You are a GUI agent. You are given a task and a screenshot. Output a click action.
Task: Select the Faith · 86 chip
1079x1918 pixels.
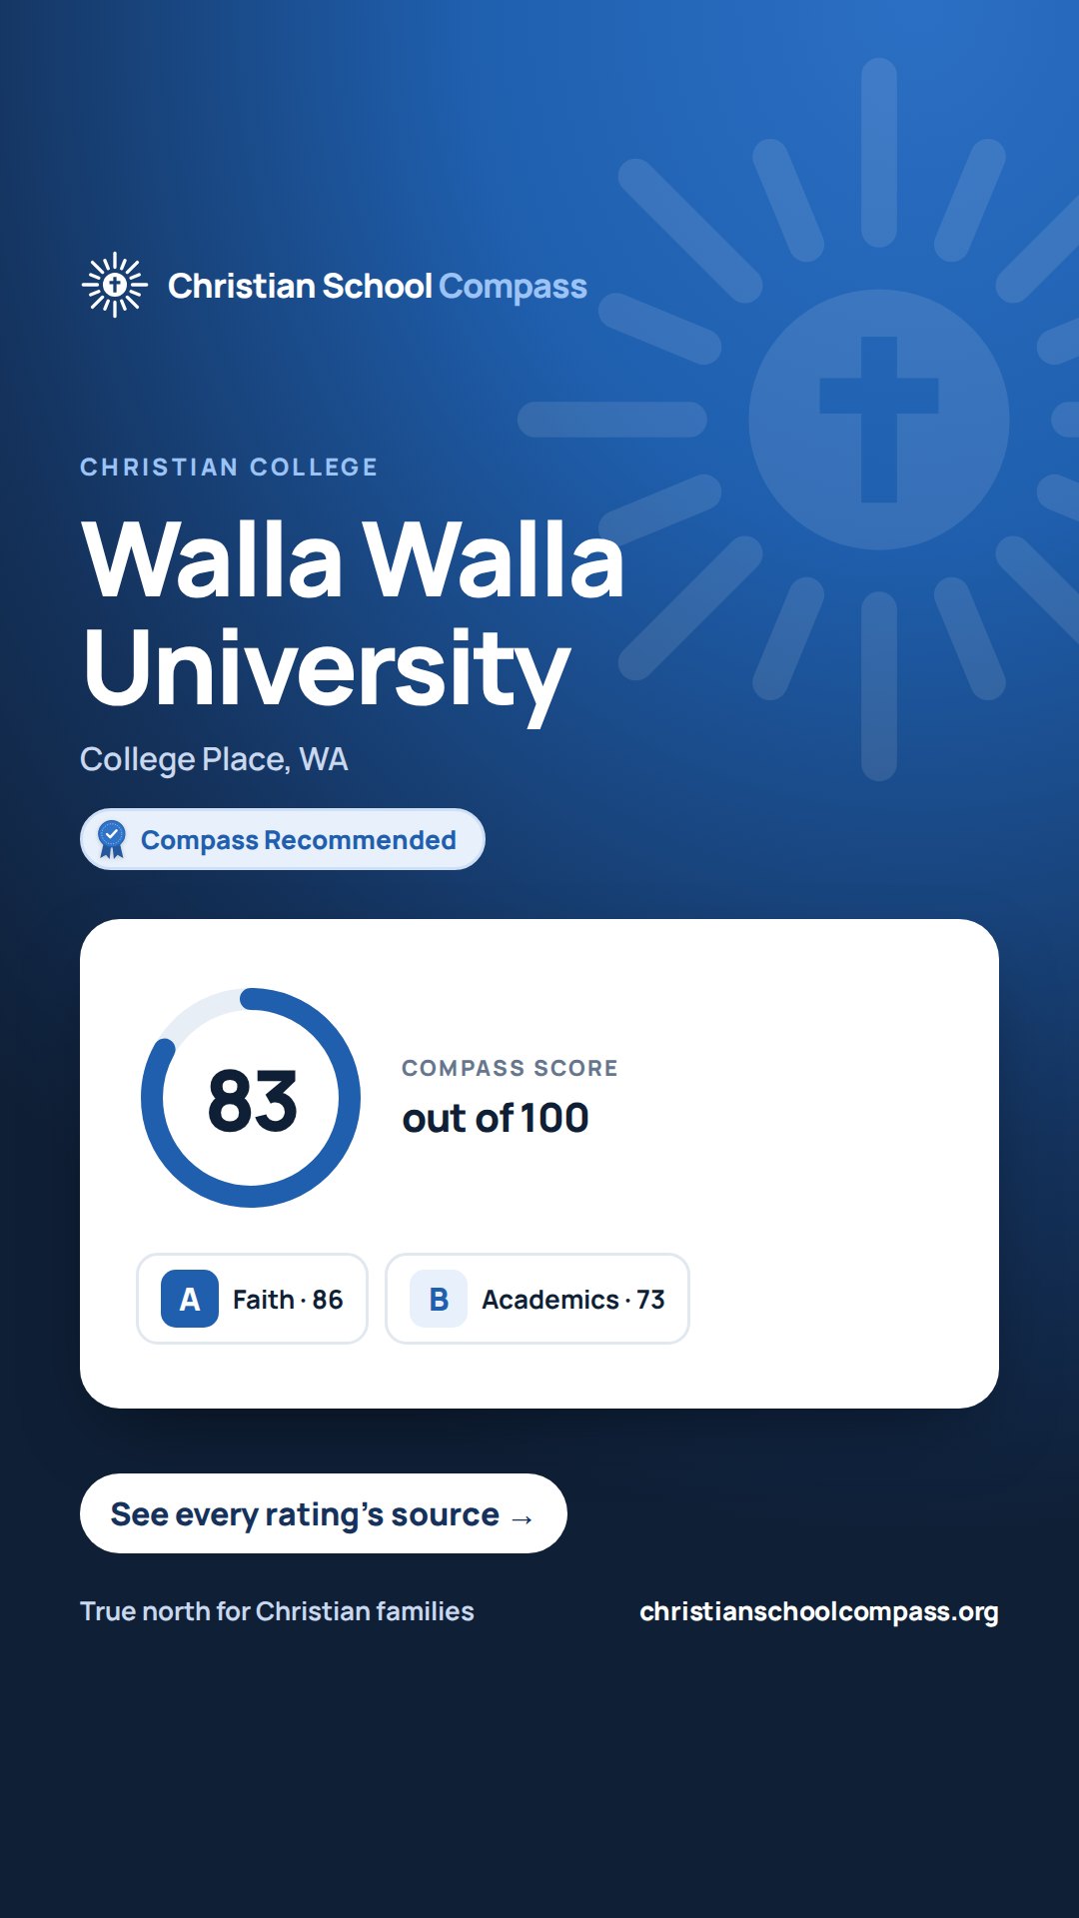(x=253, y=1299)
